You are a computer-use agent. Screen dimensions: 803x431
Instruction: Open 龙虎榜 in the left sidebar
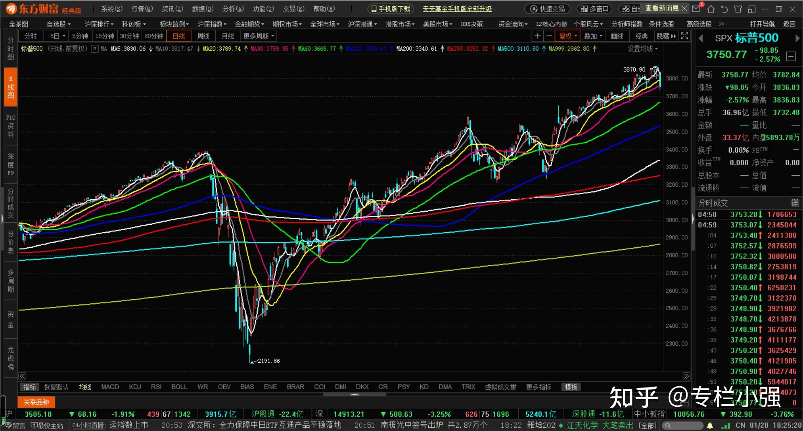(x=10, y=358)
